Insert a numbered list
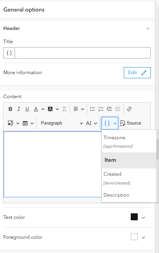159x253 pixels. (101, 109)
